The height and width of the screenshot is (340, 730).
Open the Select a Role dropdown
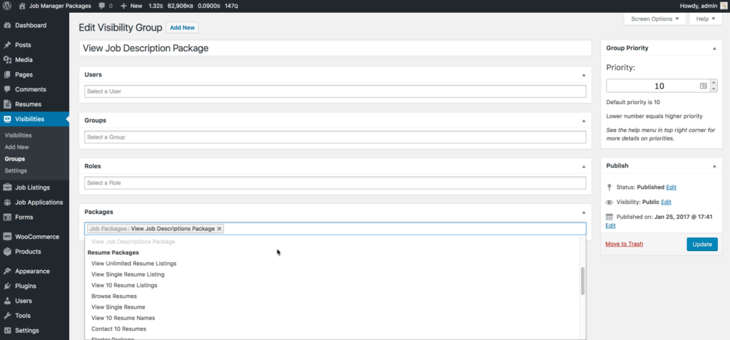click(x=335, y=182)
